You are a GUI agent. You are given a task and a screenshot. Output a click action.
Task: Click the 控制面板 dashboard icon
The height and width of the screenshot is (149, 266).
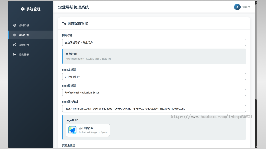point(15,25)
